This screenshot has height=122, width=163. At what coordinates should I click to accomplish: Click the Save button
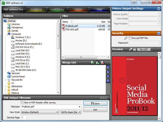(x=95, y=104)
